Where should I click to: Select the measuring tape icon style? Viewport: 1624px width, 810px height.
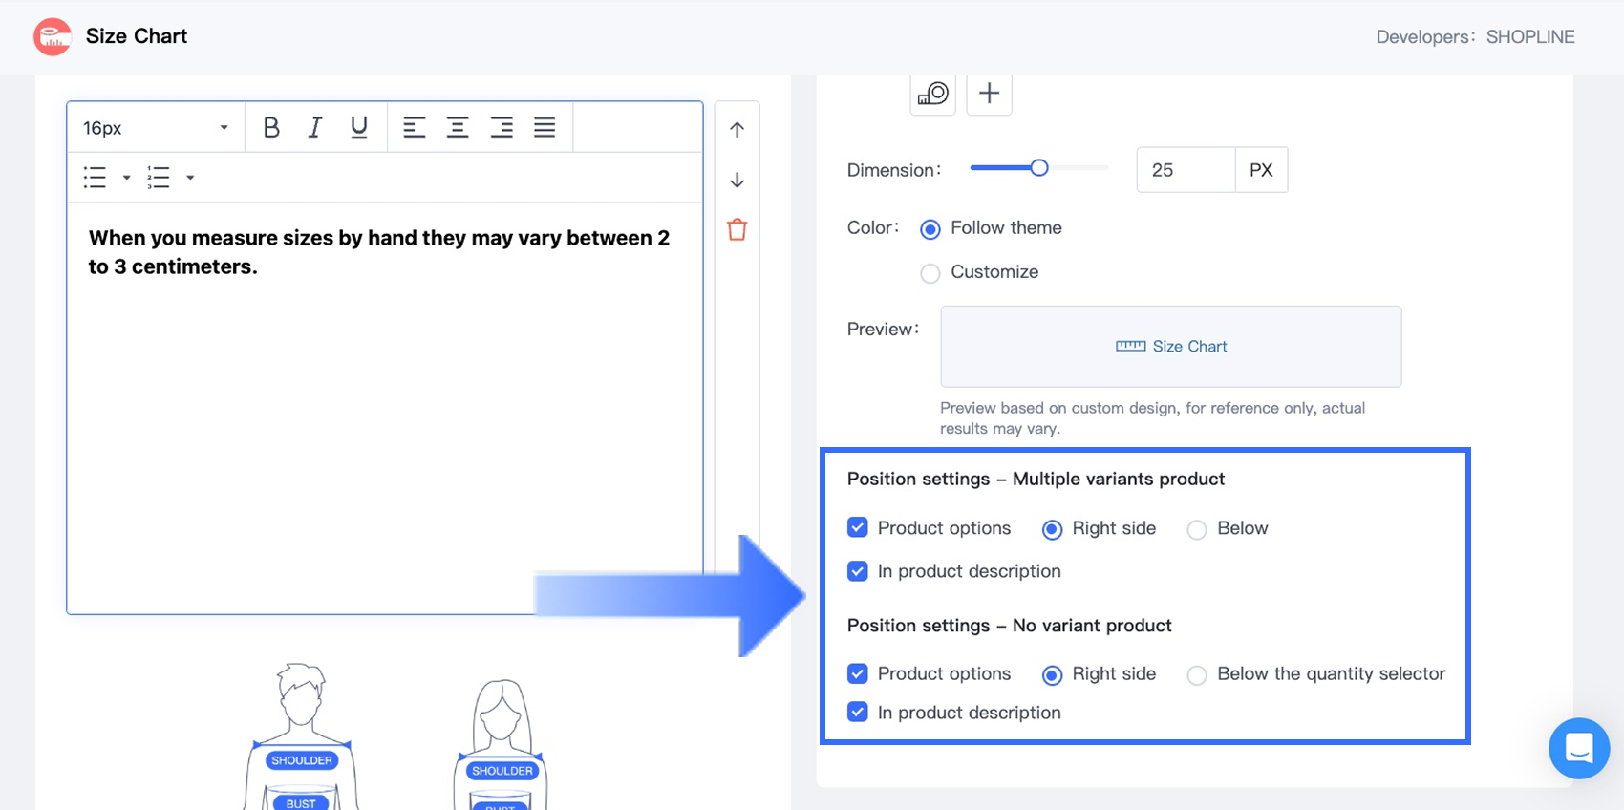coord(932,94)
